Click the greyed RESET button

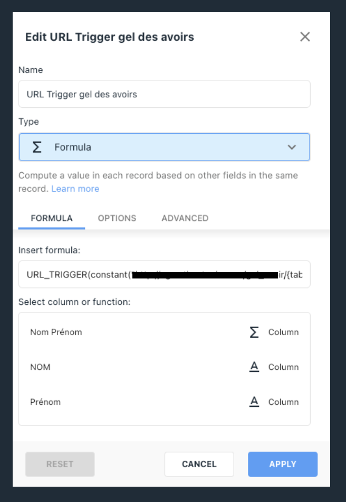(x=60, y=464)
